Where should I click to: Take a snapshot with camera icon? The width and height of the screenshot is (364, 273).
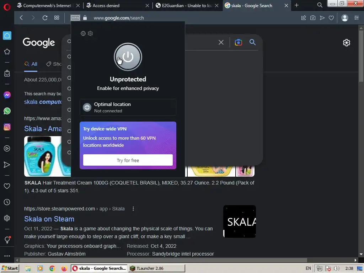(313, 18)
